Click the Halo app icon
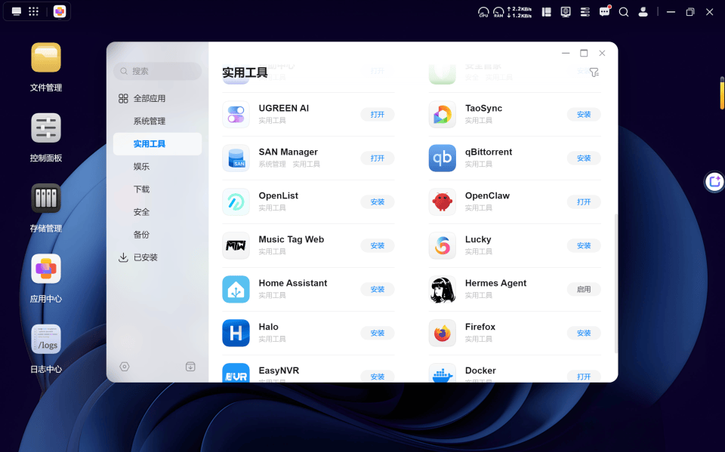Screen dimensions: 725x452 [x=236, y=333]
